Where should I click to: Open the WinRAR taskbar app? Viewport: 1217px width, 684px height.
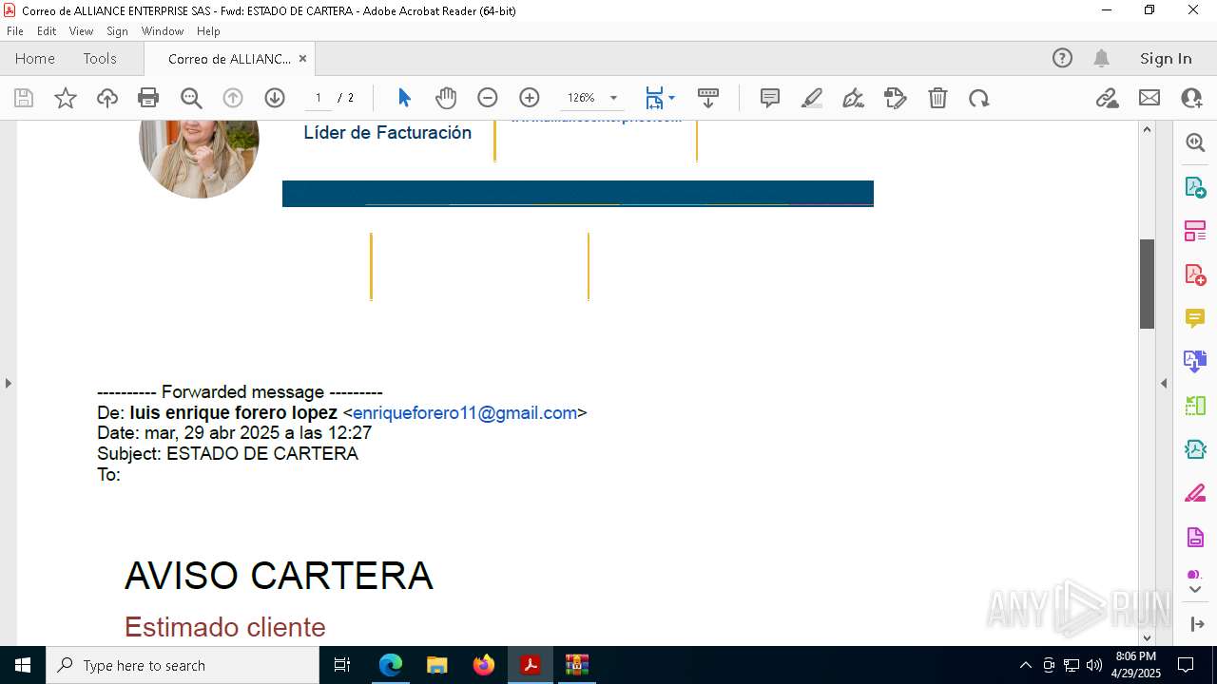click(x=577, y=665)
